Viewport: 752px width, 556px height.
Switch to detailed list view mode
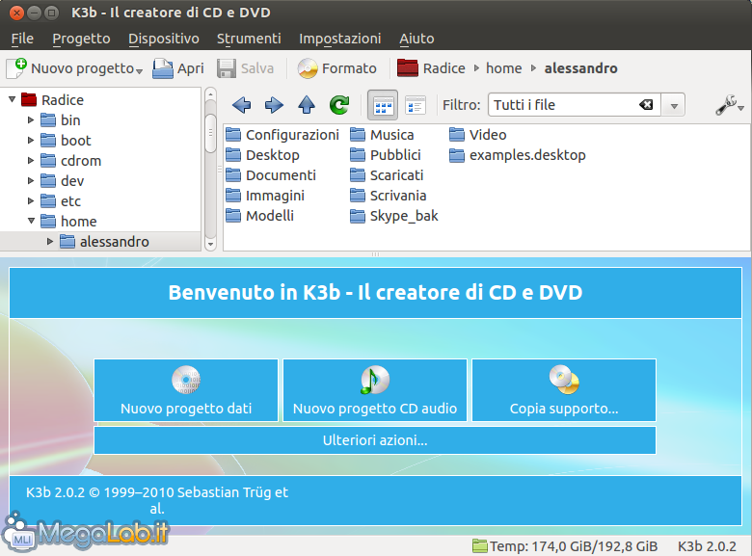point(416,105)
